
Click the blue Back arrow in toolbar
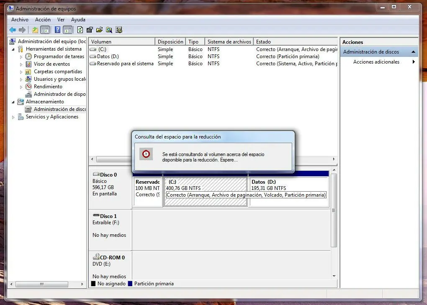click(13, 30)
